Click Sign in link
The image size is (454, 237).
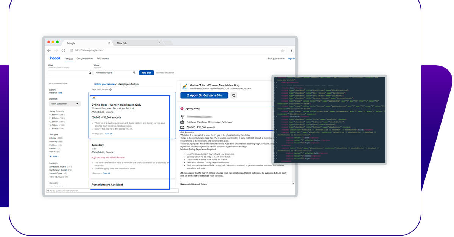coord(292,58)
